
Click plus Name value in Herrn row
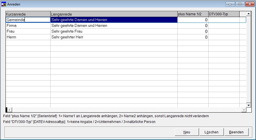[x=193, y=37]
